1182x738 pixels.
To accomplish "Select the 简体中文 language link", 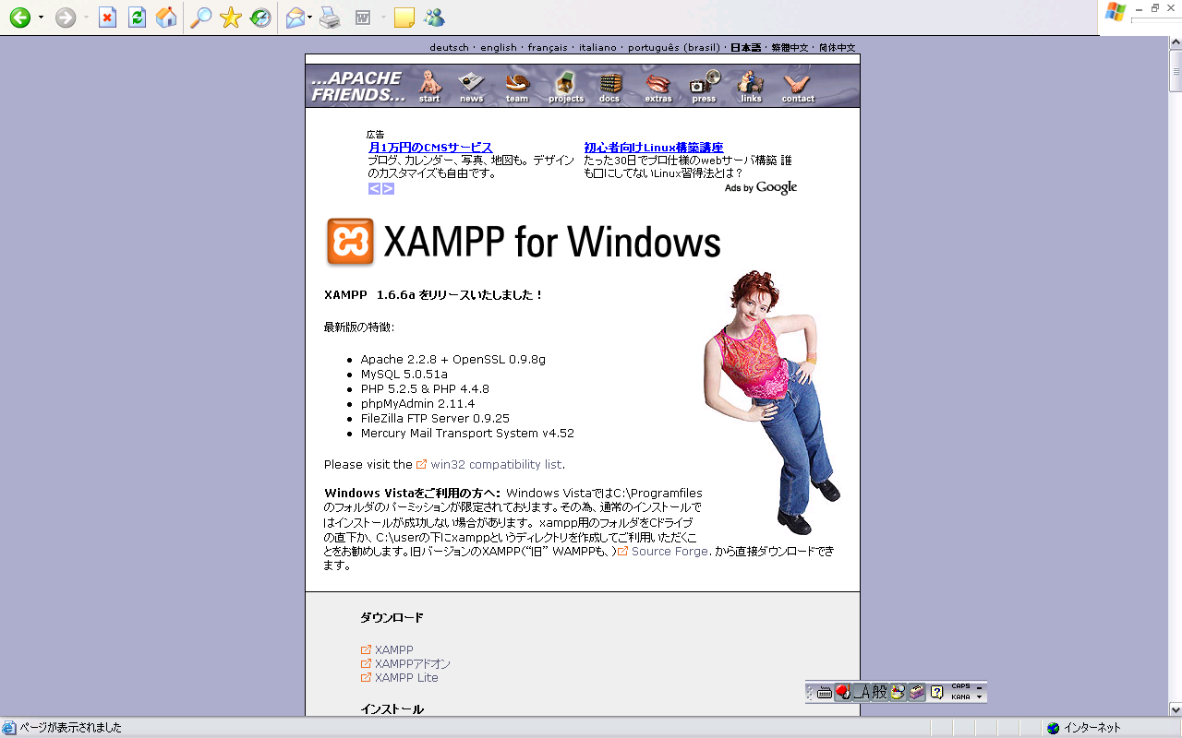I will click(837, 48).
